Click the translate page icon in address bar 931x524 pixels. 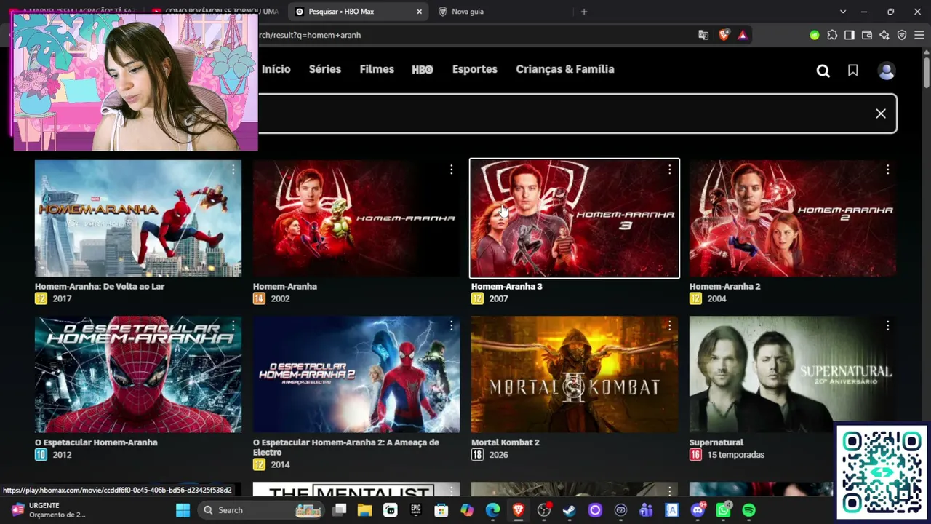[x=703, y=35]
